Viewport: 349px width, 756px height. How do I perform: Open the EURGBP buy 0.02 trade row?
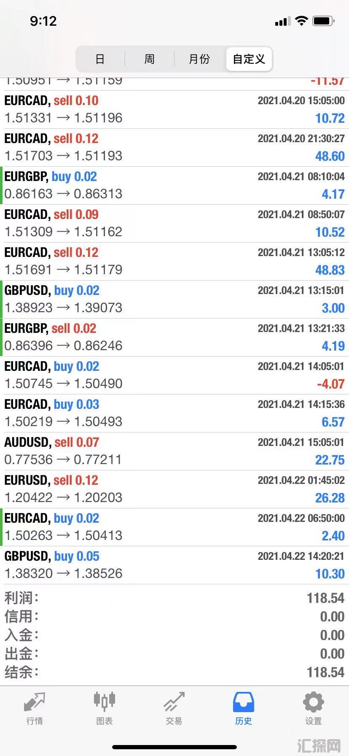point(174,186)
